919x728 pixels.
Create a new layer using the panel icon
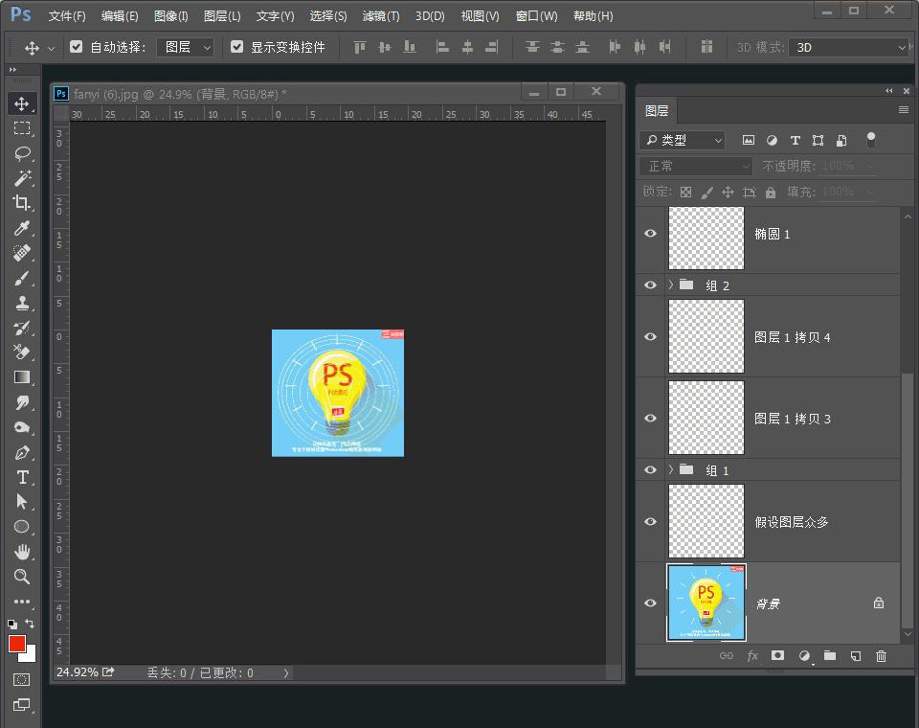click(x=855, y=656)
